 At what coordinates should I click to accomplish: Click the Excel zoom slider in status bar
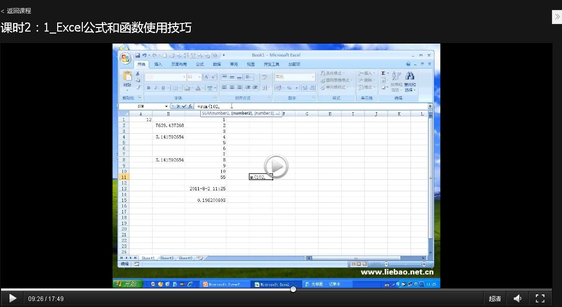tap(405, 264)
